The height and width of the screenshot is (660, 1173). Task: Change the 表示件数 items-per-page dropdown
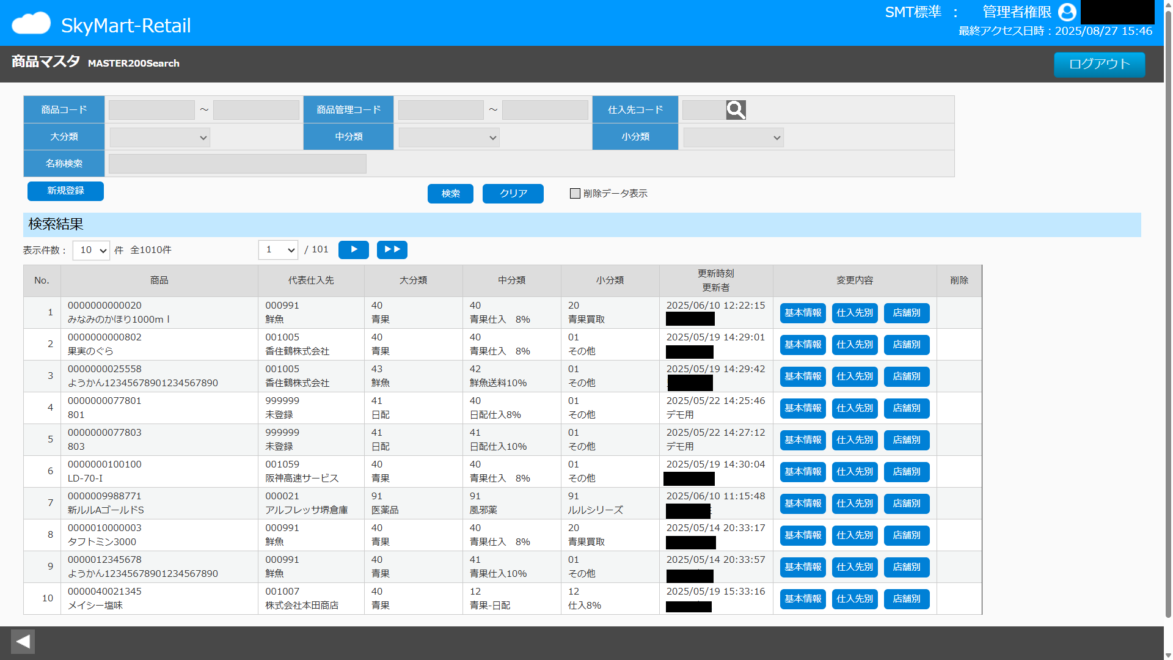tap(90, 250)
